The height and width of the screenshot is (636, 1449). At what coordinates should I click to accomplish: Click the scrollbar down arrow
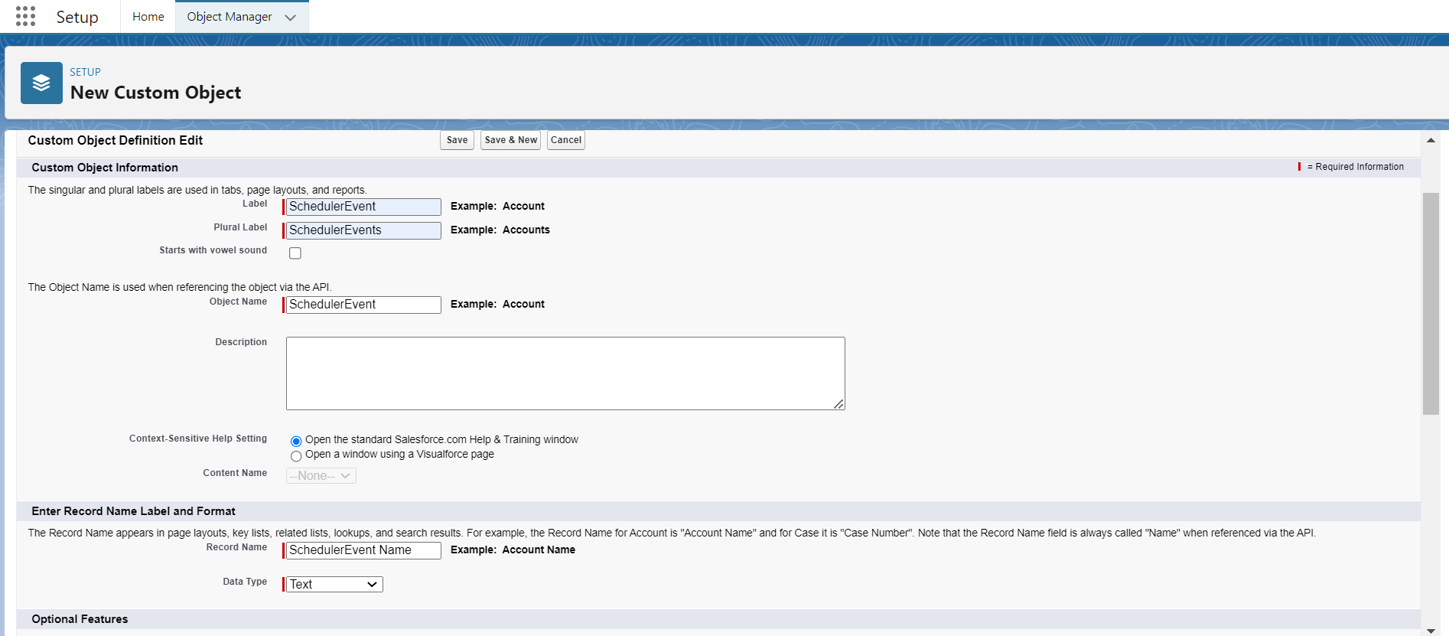pos(1431,630)
